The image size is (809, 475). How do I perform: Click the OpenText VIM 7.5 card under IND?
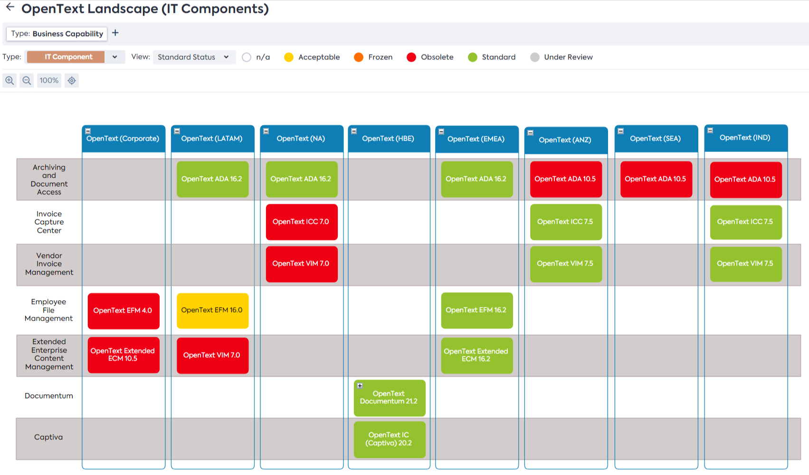tap(746, 264)
